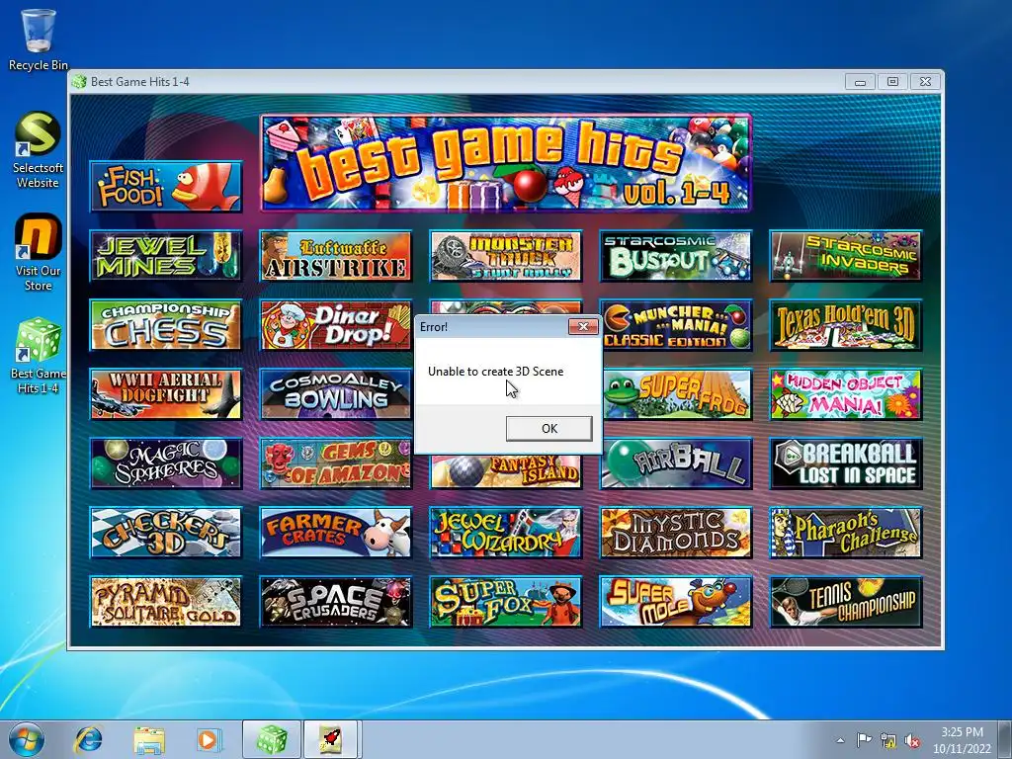Minimize the Best Game Hits window
Viewport: 1012px width, 759px height.
coord(860,82)
